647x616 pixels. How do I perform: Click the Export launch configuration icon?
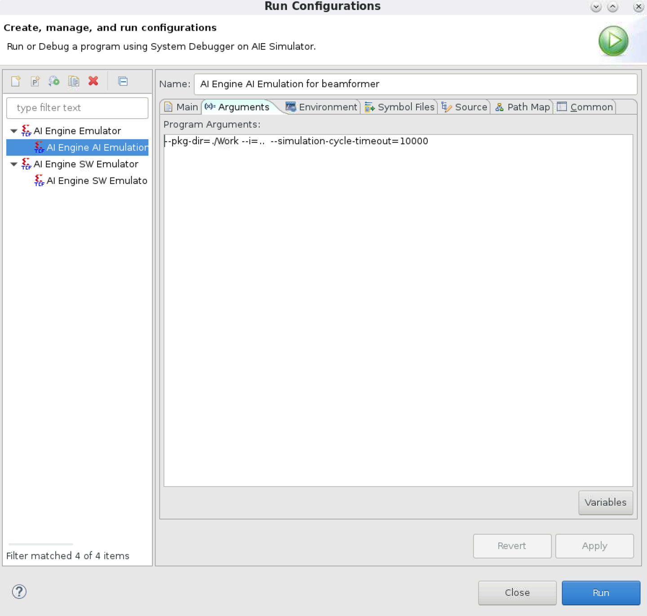click(54, 81)
